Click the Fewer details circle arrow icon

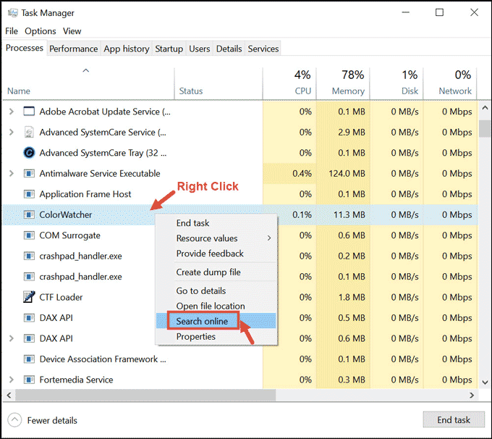[x=15, y=420]
